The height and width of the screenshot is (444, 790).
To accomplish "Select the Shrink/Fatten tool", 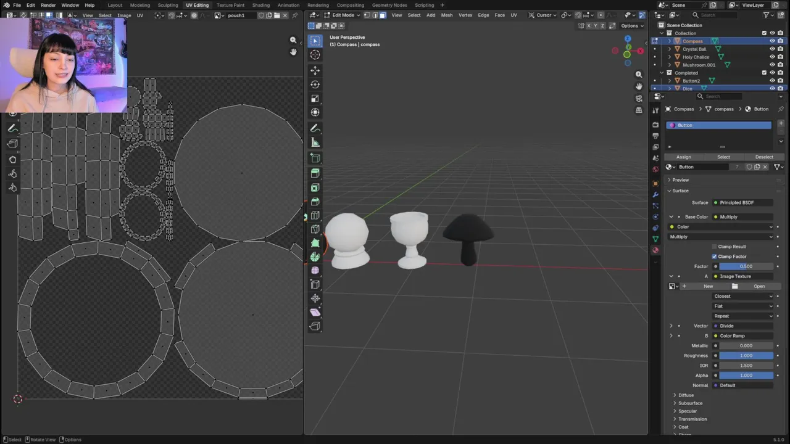I will (315, 298).
